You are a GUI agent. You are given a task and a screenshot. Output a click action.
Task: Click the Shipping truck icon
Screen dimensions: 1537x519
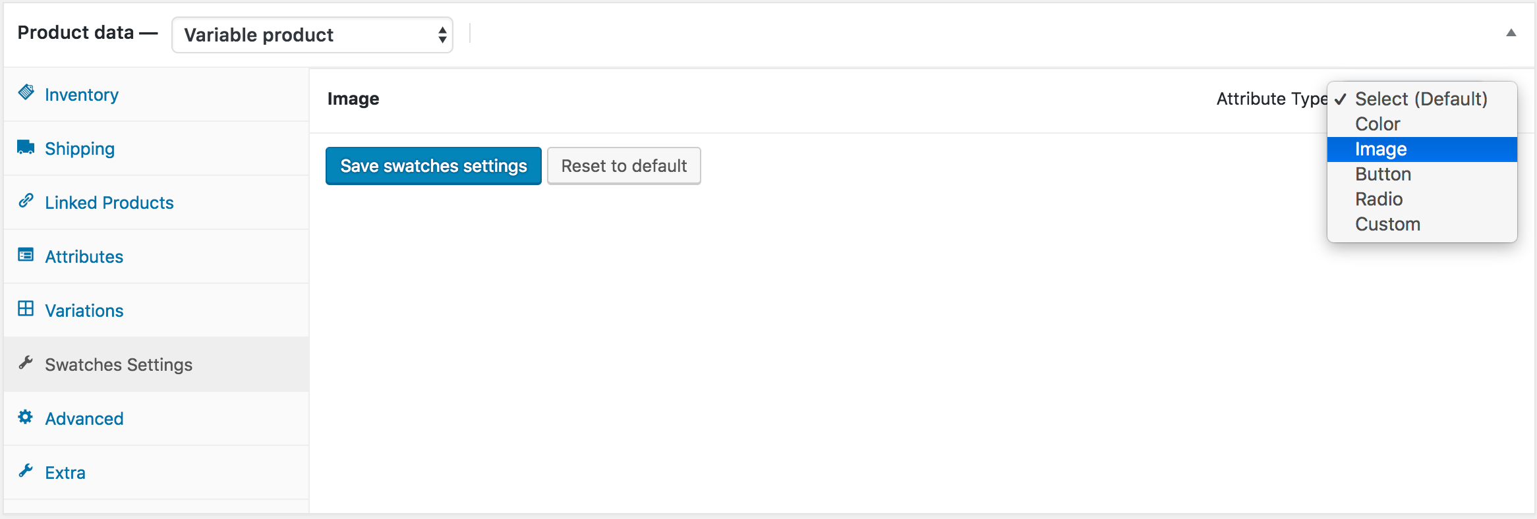click(x=26, y=147)
